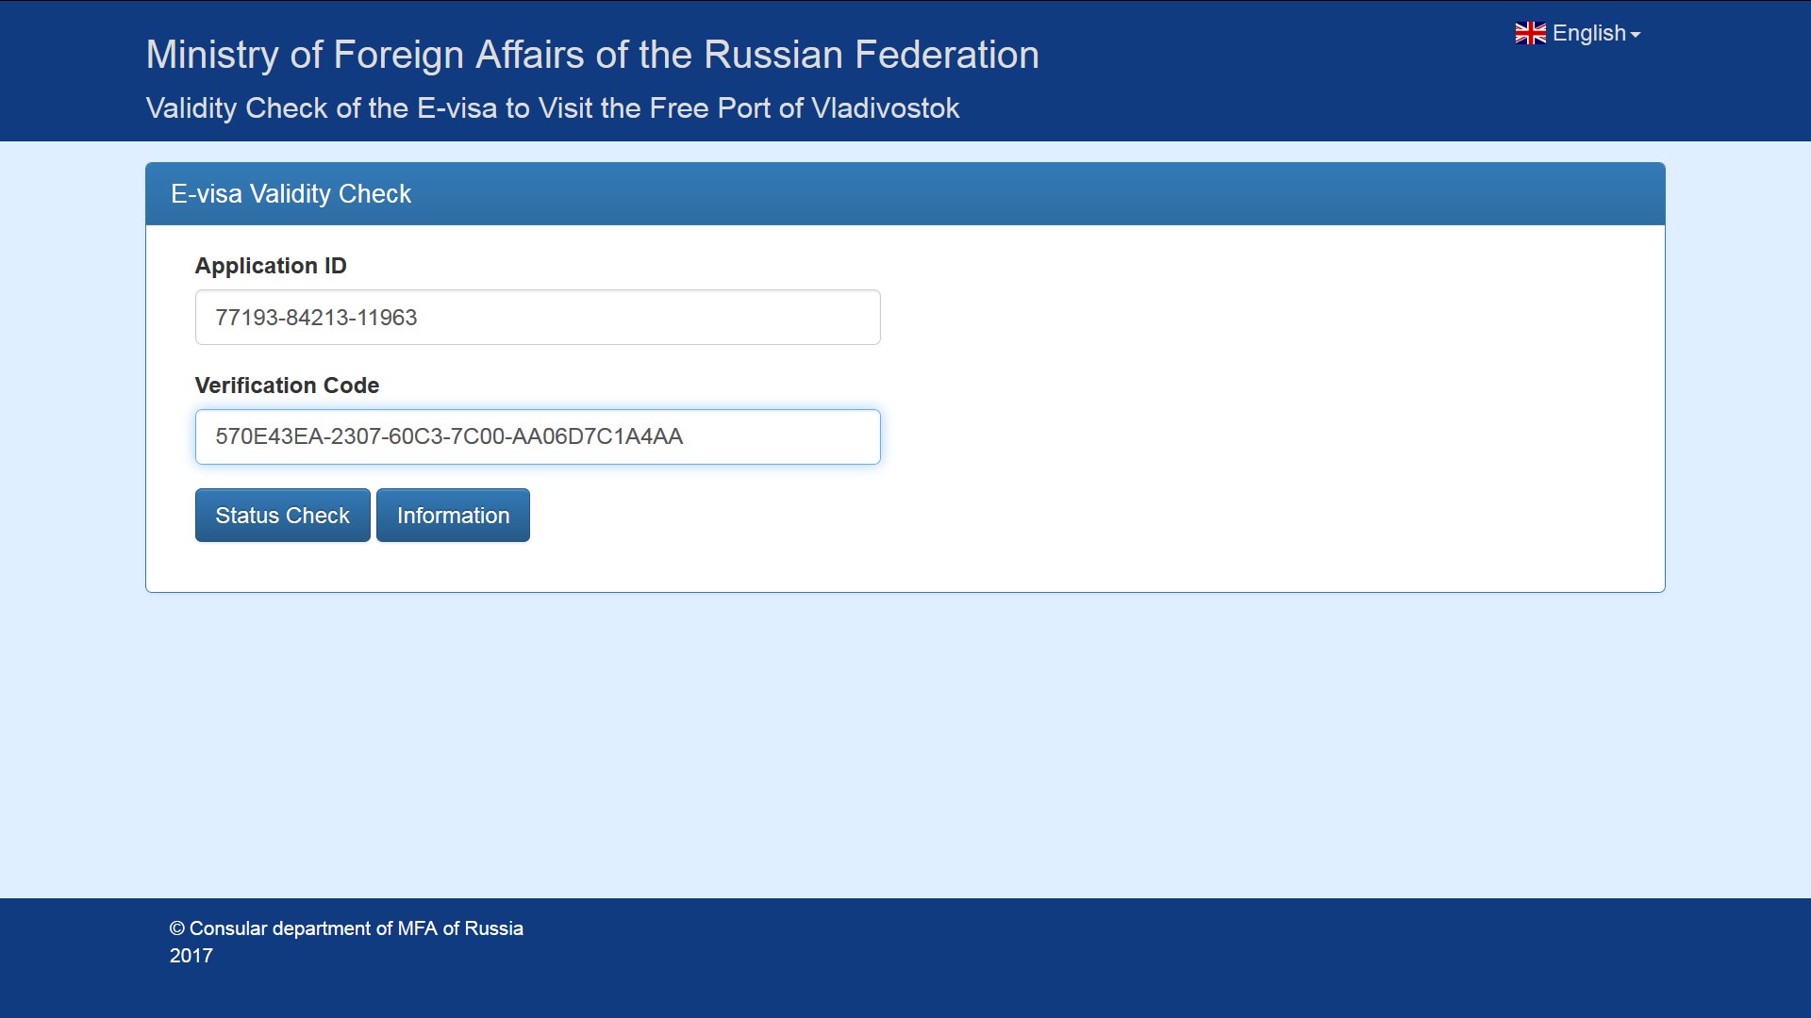Viewport: 1811px width, 1018px height.
Task: Click the UK flag icon
Action: tap(1530, 34)
